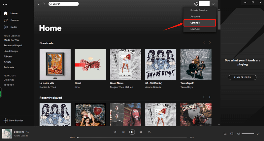The width and height of the screenshot is (264, 141).
Task: Open Albums in Your Library
Action: 8,57
